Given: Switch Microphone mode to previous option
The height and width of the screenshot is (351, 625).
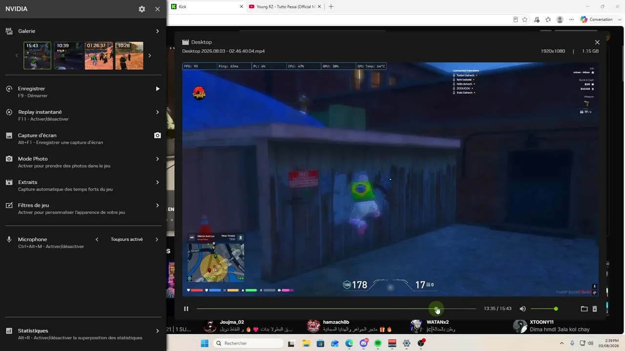Looking at the screenshot, I should pyautogui.click(x=97, y=239).
